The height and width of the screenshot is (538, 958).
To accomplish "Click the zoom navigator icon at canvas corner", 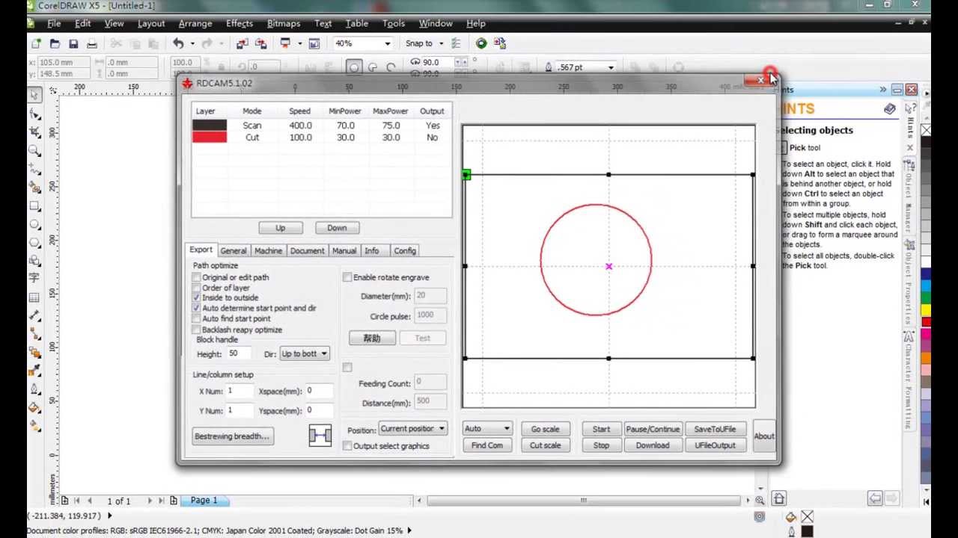I will [760, 500].
